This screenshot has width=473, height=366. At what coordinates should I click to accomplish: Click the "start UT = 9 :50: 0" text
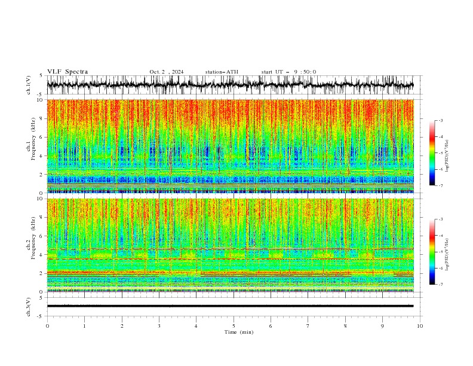click(288, 72)
